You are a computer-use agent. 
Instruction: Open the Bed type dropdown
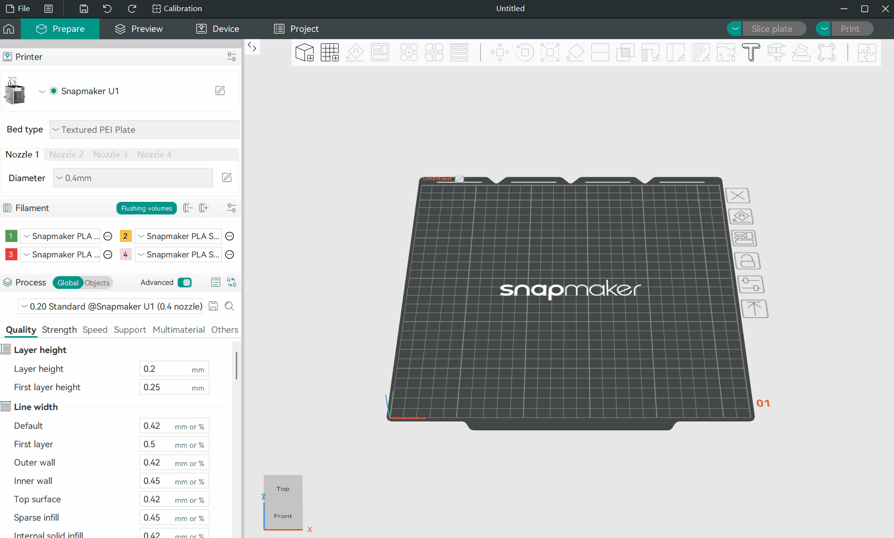point(144,129)
